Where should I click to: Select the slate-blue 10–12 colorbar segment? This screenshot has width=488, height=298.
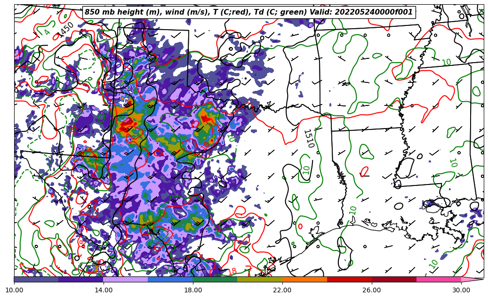click(36, 279)
